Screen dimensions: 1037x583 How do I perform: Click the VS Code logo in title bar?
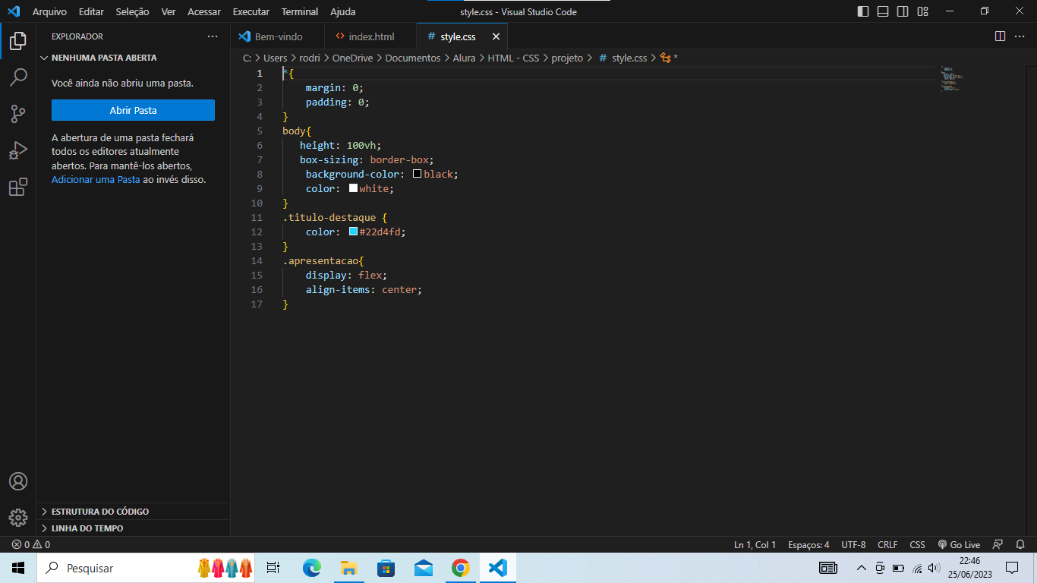(x=14, y=11)
